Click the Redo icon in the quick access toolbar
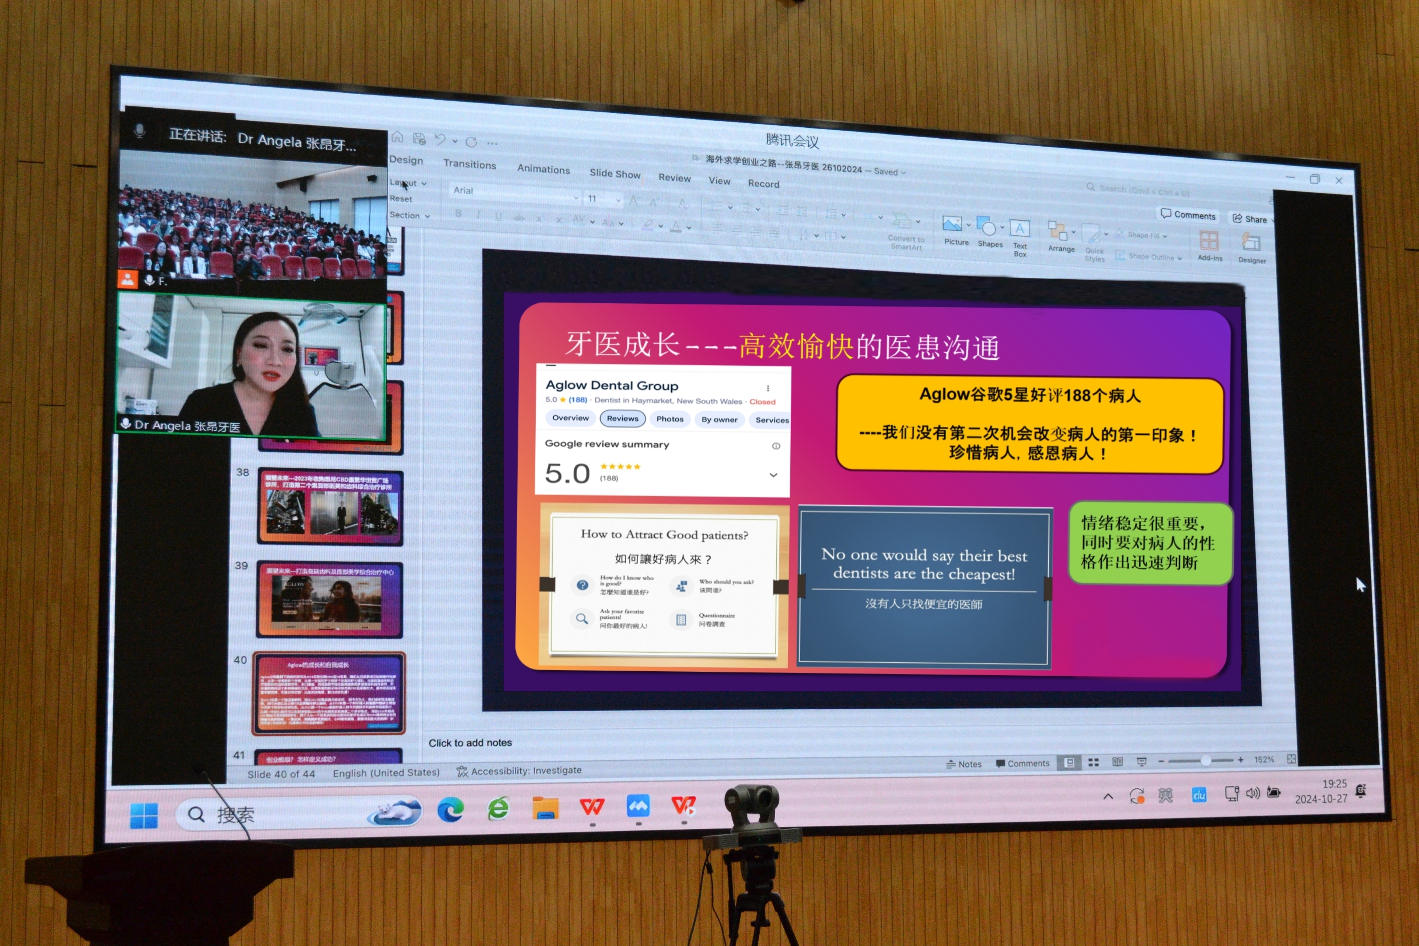 point(471,142)
